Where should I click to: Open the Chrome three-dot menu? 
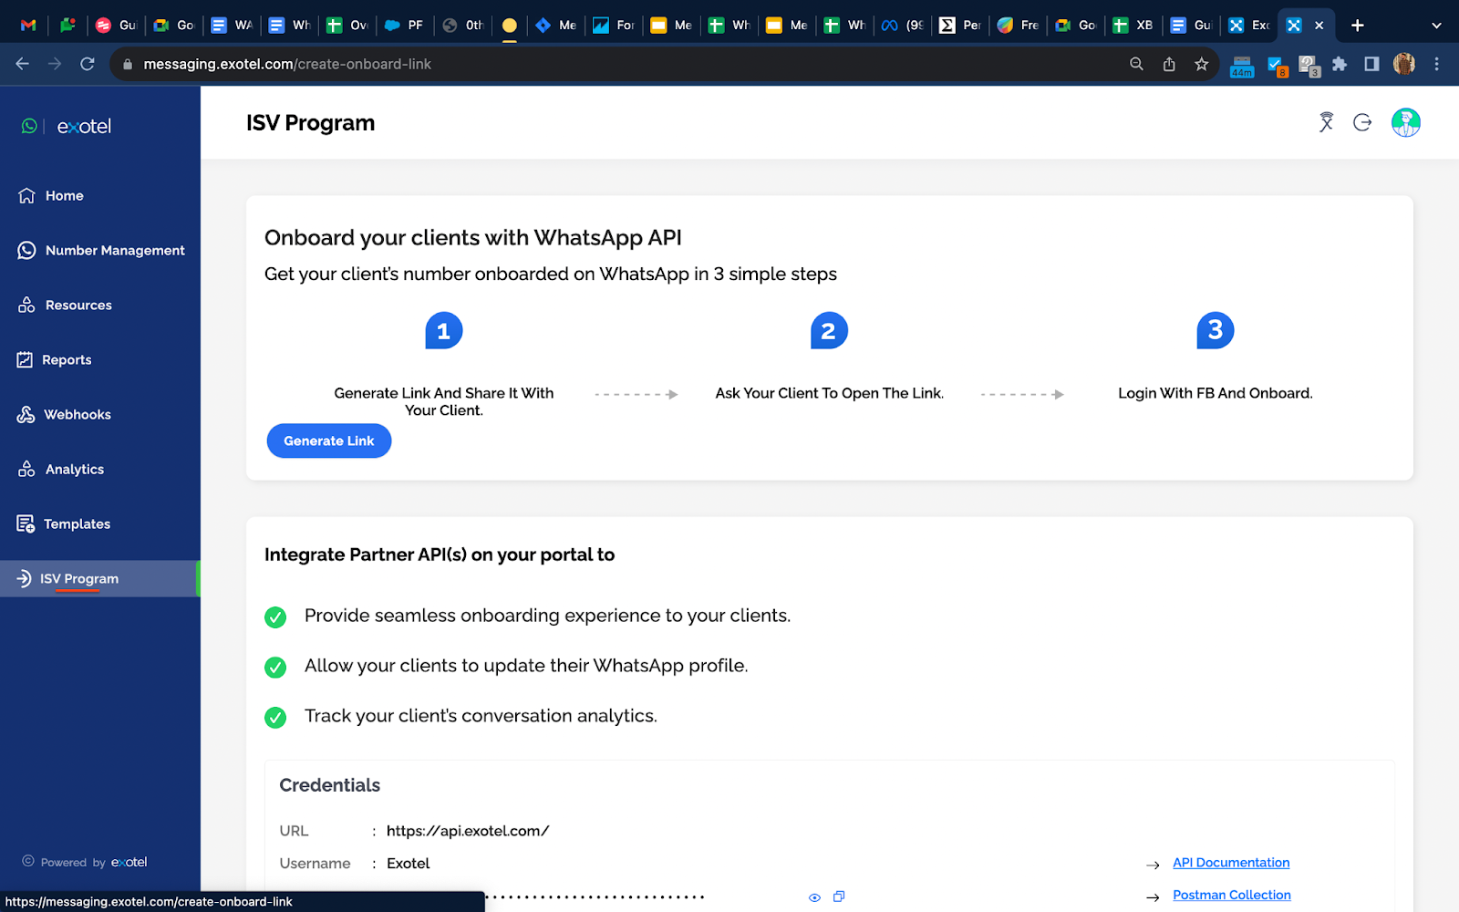tap(1436, 64)
